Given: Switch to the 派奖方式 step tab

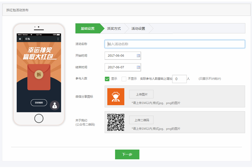Looking at the screenshot, I should tap(114, 29).
